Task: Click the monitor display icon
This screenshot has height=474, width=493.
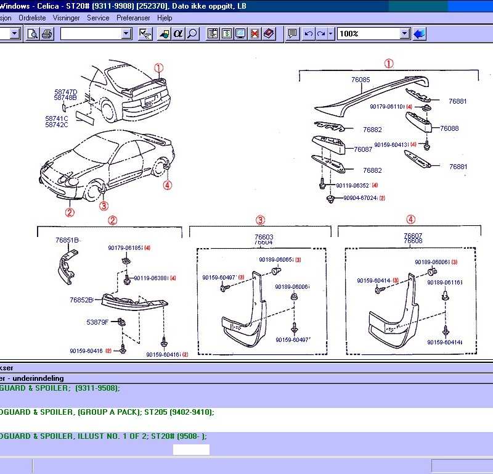Action: pos(240,34)
